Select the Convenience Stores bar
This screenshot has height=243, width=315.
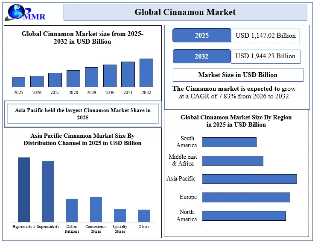pos(96,209)
